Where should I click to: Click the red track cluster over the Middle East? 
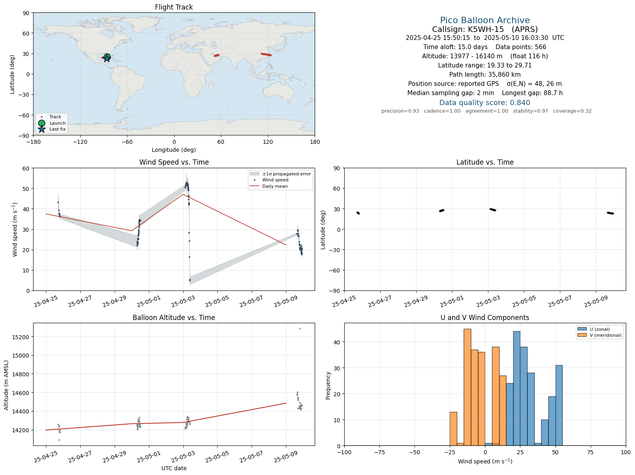216,56
